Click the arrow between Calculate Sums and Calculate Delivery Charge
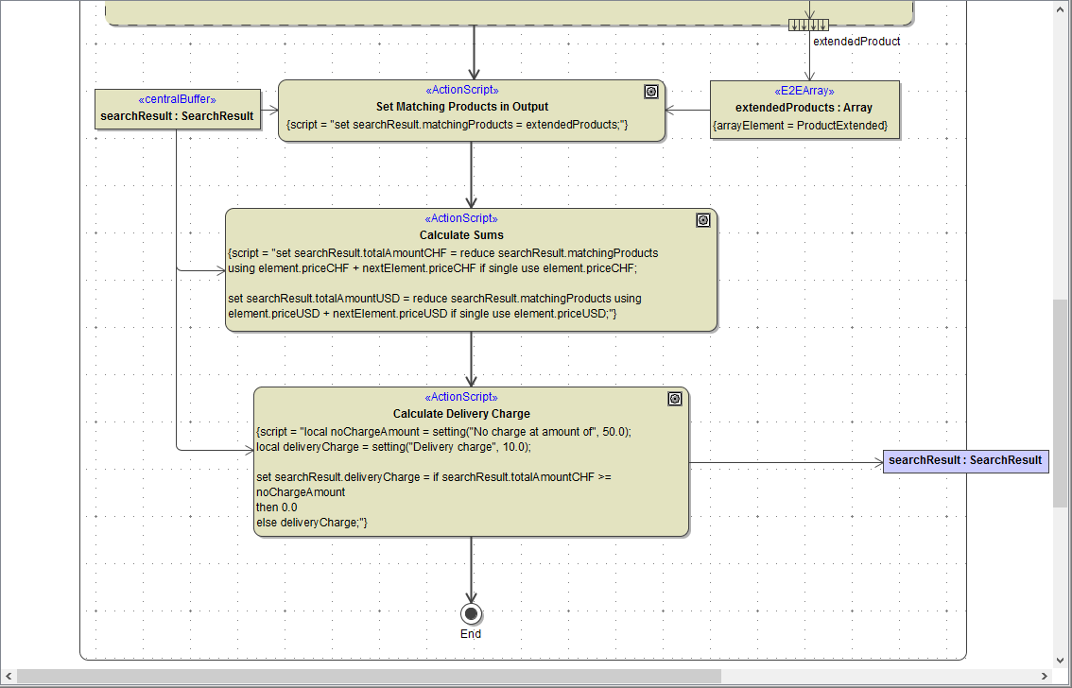The image size is (1072, 688). (472, 359)
